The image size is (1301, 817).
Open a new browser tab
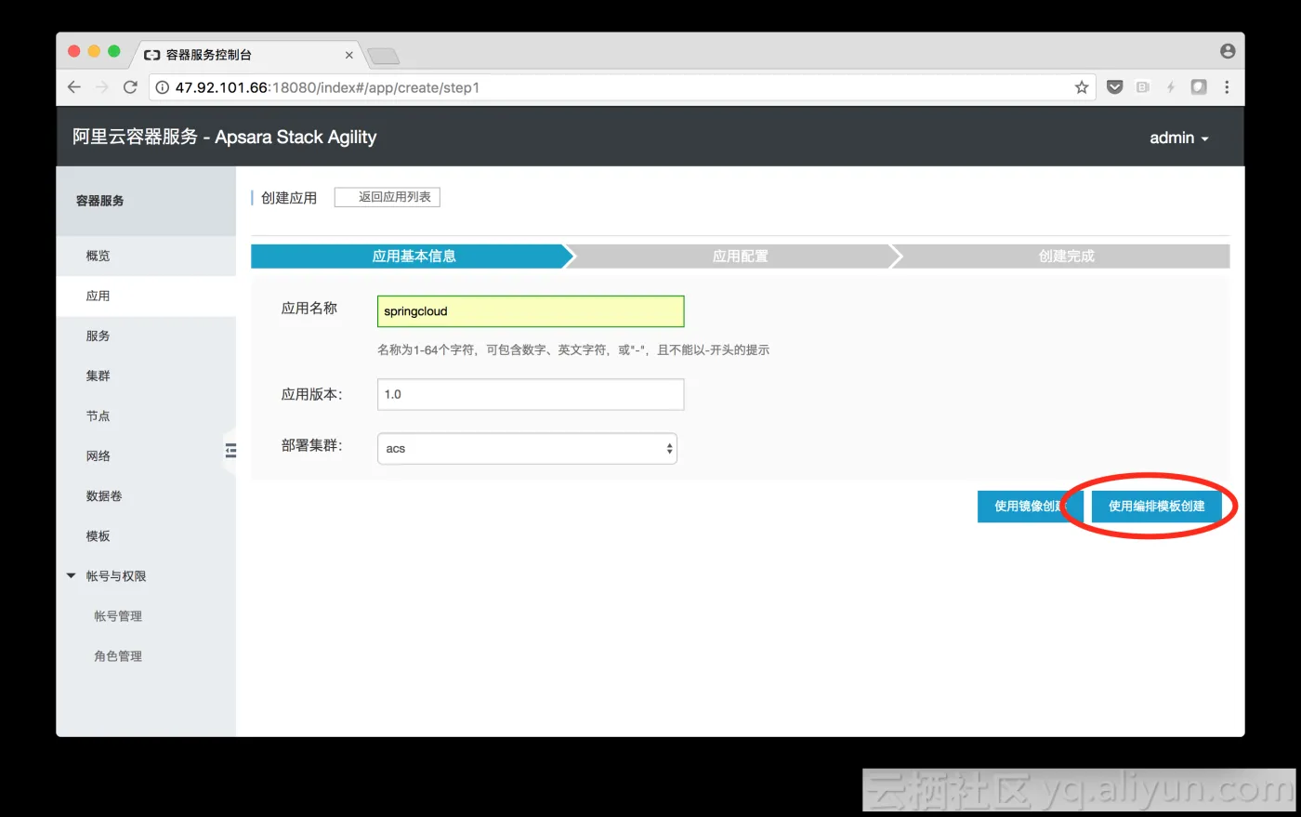tap(383, 57)
